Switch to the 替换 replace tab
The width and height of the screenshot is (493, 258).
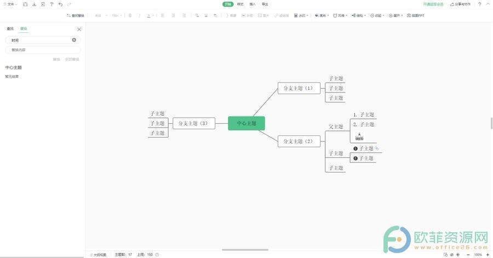coord(24,28)
